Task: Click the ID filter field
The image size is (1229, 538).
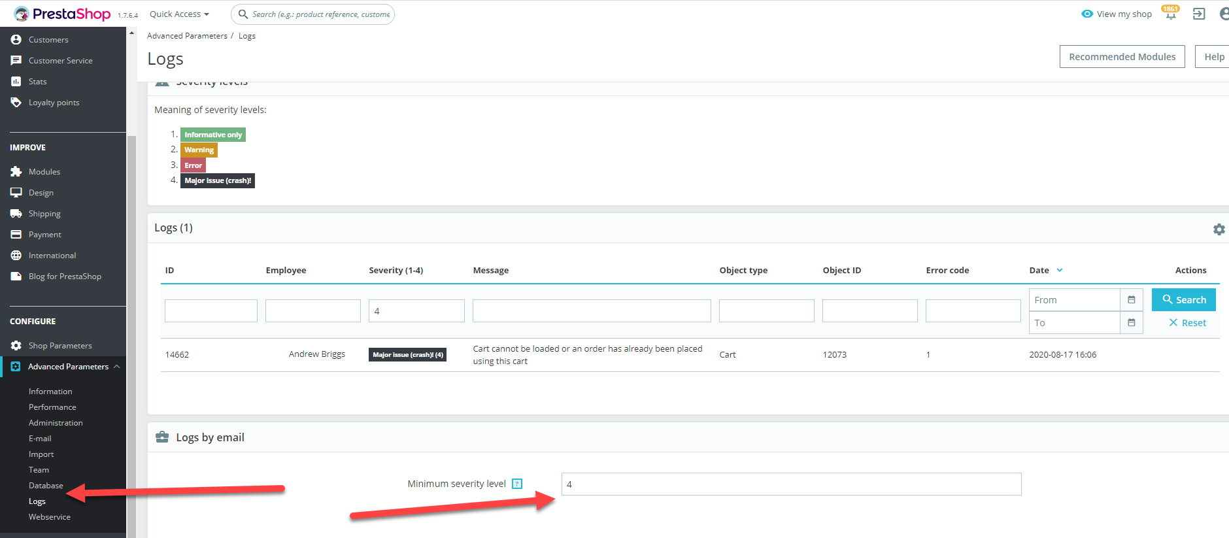Action: click(211, 311)
